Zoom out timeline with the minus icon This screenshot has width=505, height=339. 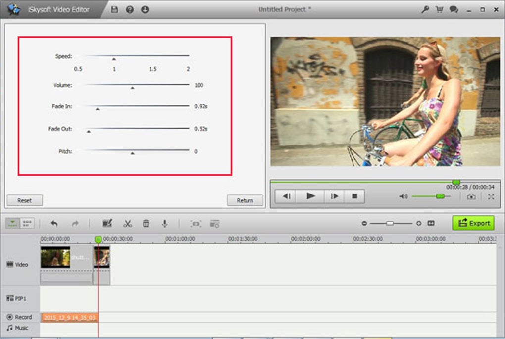tap(364, 223)
